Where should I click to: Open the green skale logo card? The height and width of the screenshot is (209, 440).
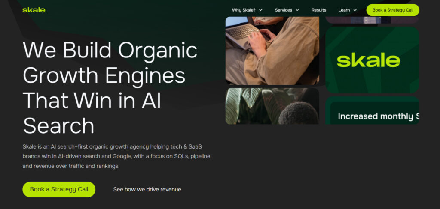click(x=372, y=60)
